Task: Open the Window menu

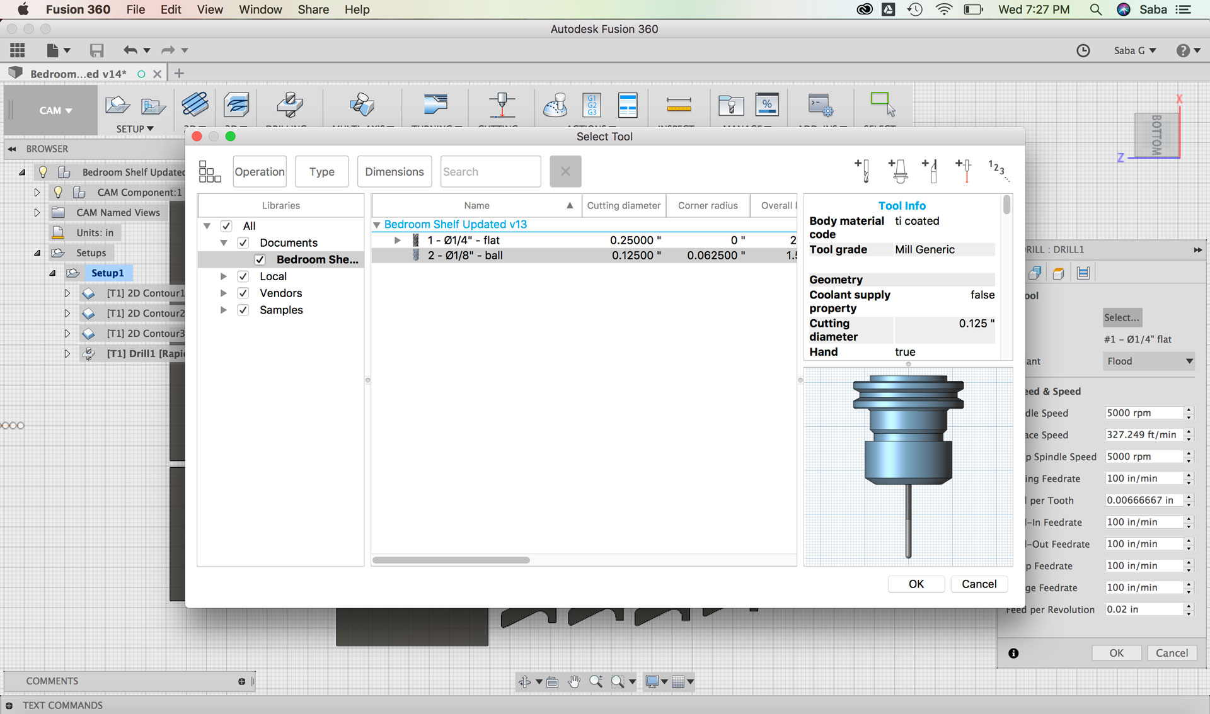Action: pyautogui.click(x=260, y=9)
